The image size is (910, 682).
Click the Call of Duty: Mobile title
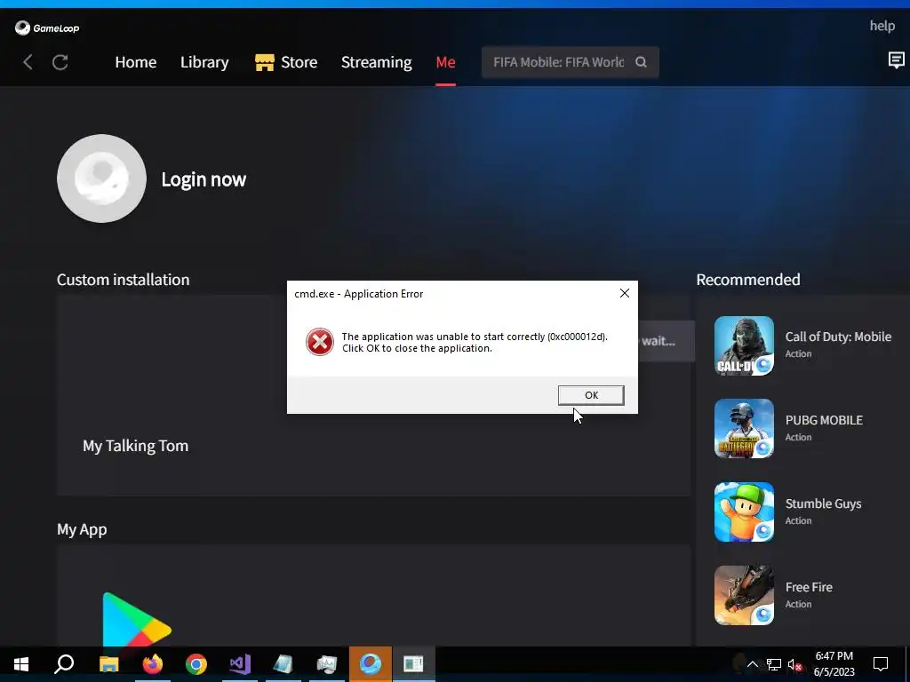tap(838, 337)
